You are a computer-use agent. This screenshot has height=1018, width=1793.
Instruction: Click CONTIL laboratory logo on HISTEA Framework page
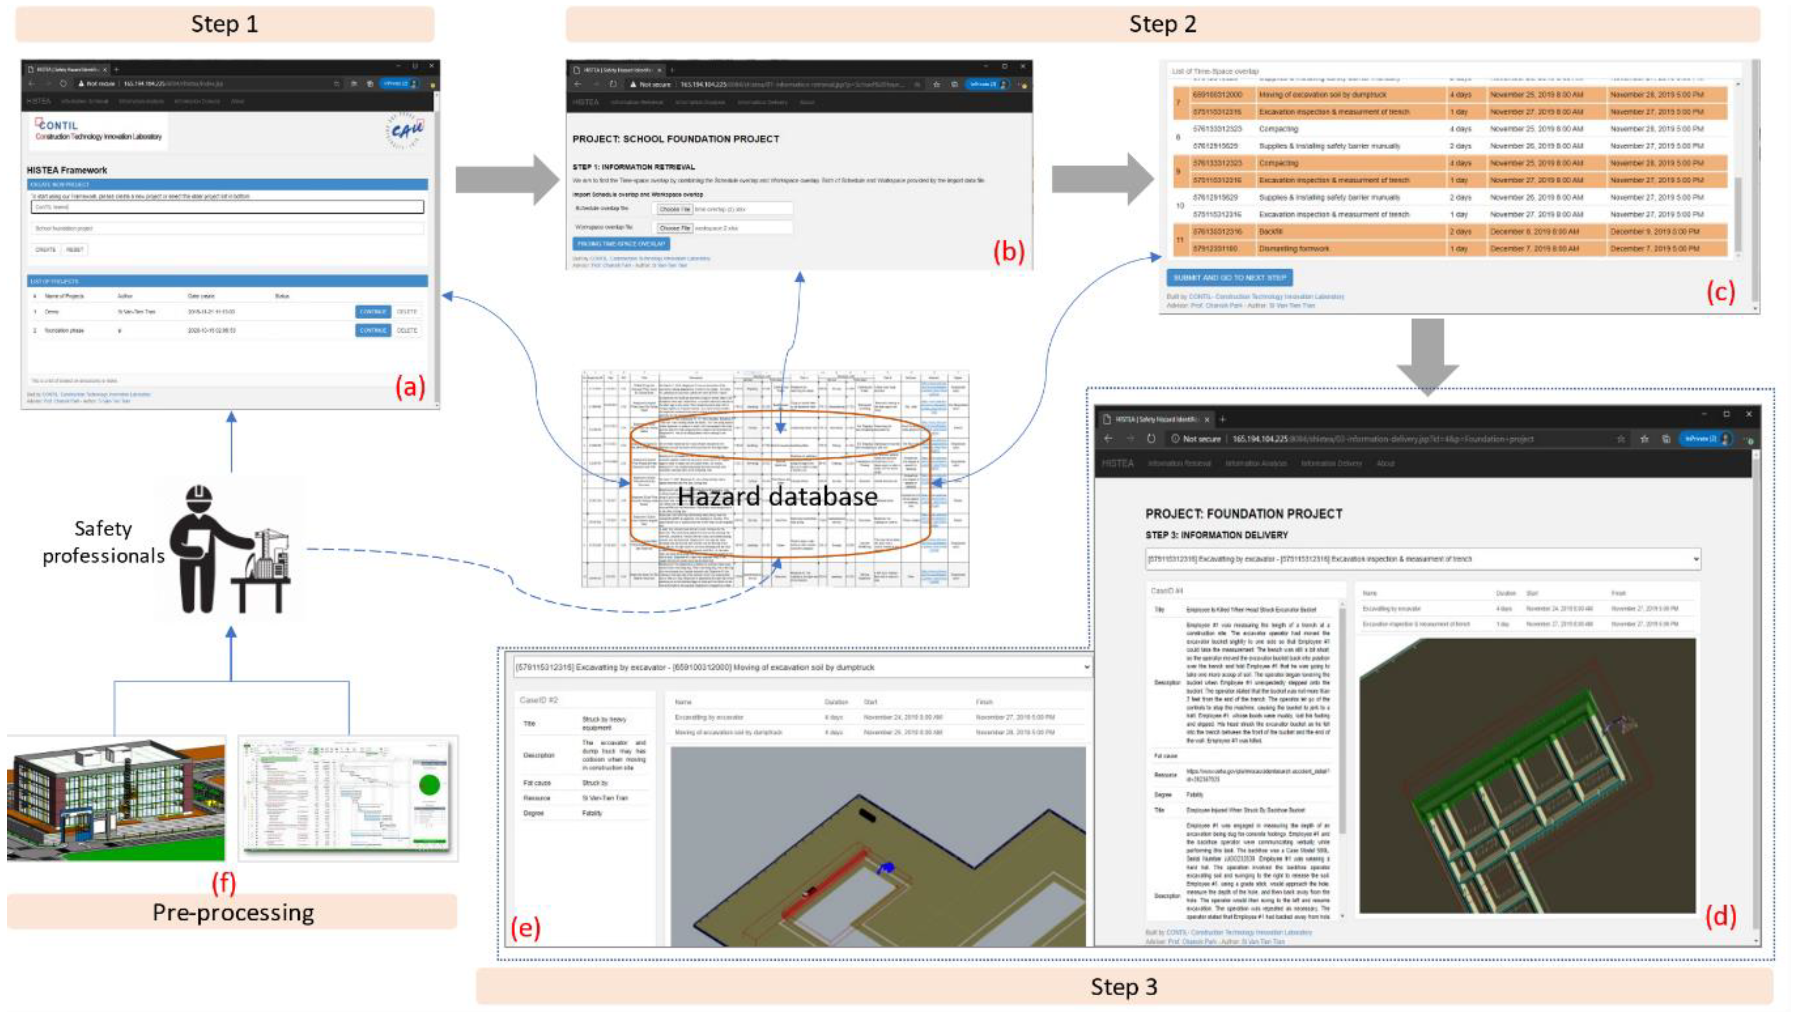98,131
